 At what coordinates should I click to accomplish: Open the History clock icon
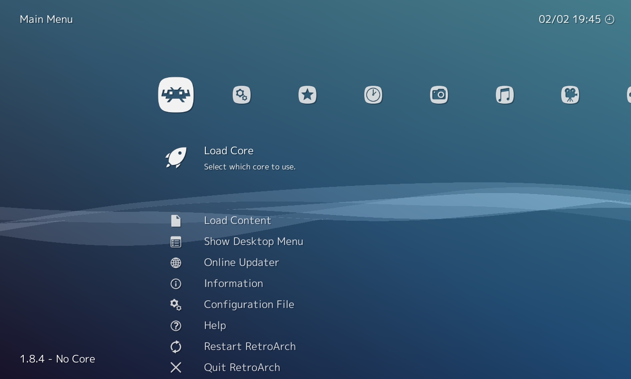click(x=373, y=94)
